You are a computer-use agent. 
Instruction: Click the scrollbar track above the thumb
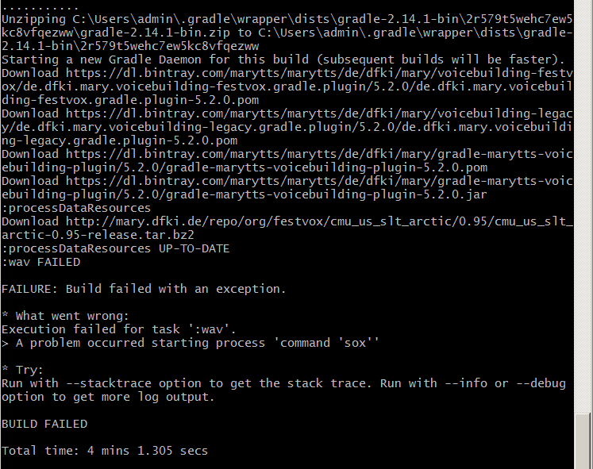[583, 206]
